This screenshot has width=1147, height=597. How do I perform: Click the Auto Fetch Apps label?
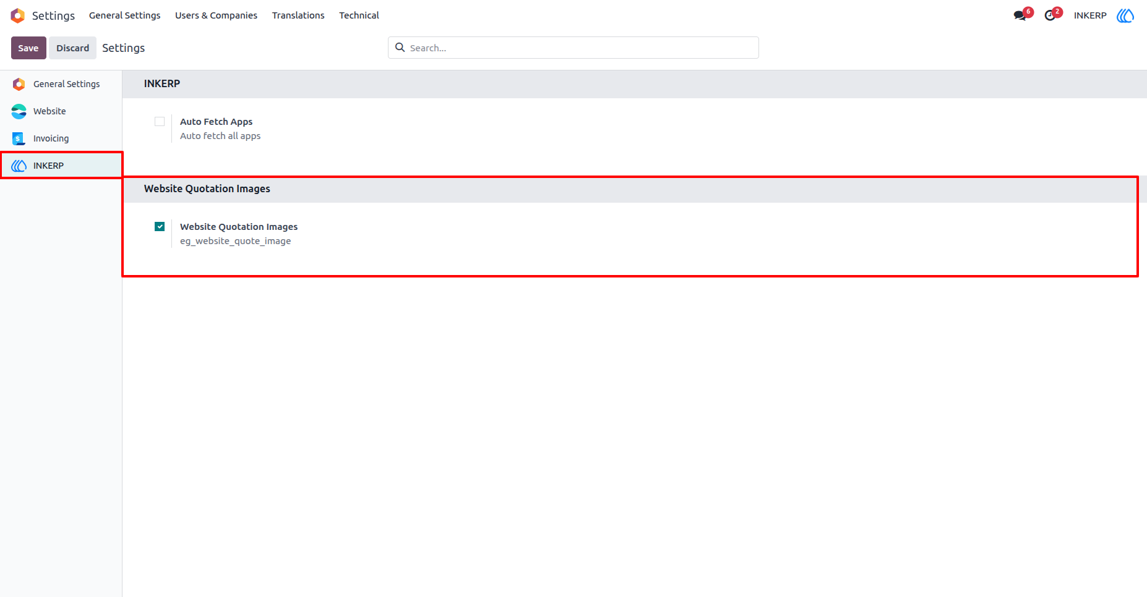pos(216,122)
